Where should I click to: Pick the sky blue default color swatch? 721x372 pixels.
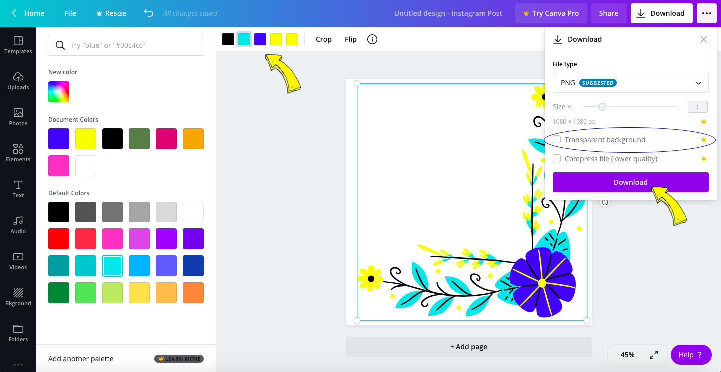[x=139, y=266]
